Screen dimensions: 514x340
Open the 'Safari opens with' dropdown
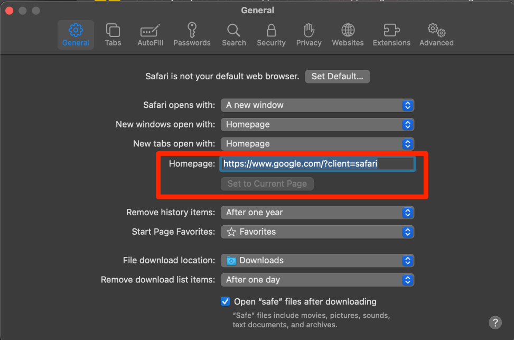tap(317, 105)
